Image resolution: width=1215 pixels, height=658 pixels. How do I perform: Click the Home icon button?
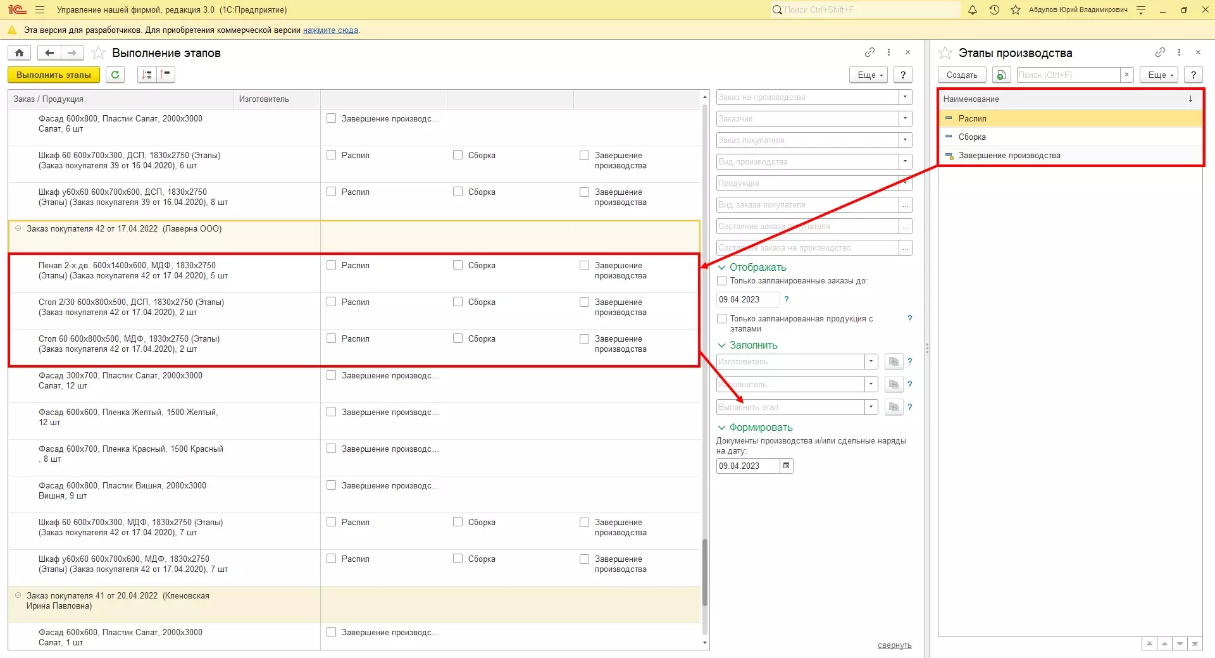[20, 53]
